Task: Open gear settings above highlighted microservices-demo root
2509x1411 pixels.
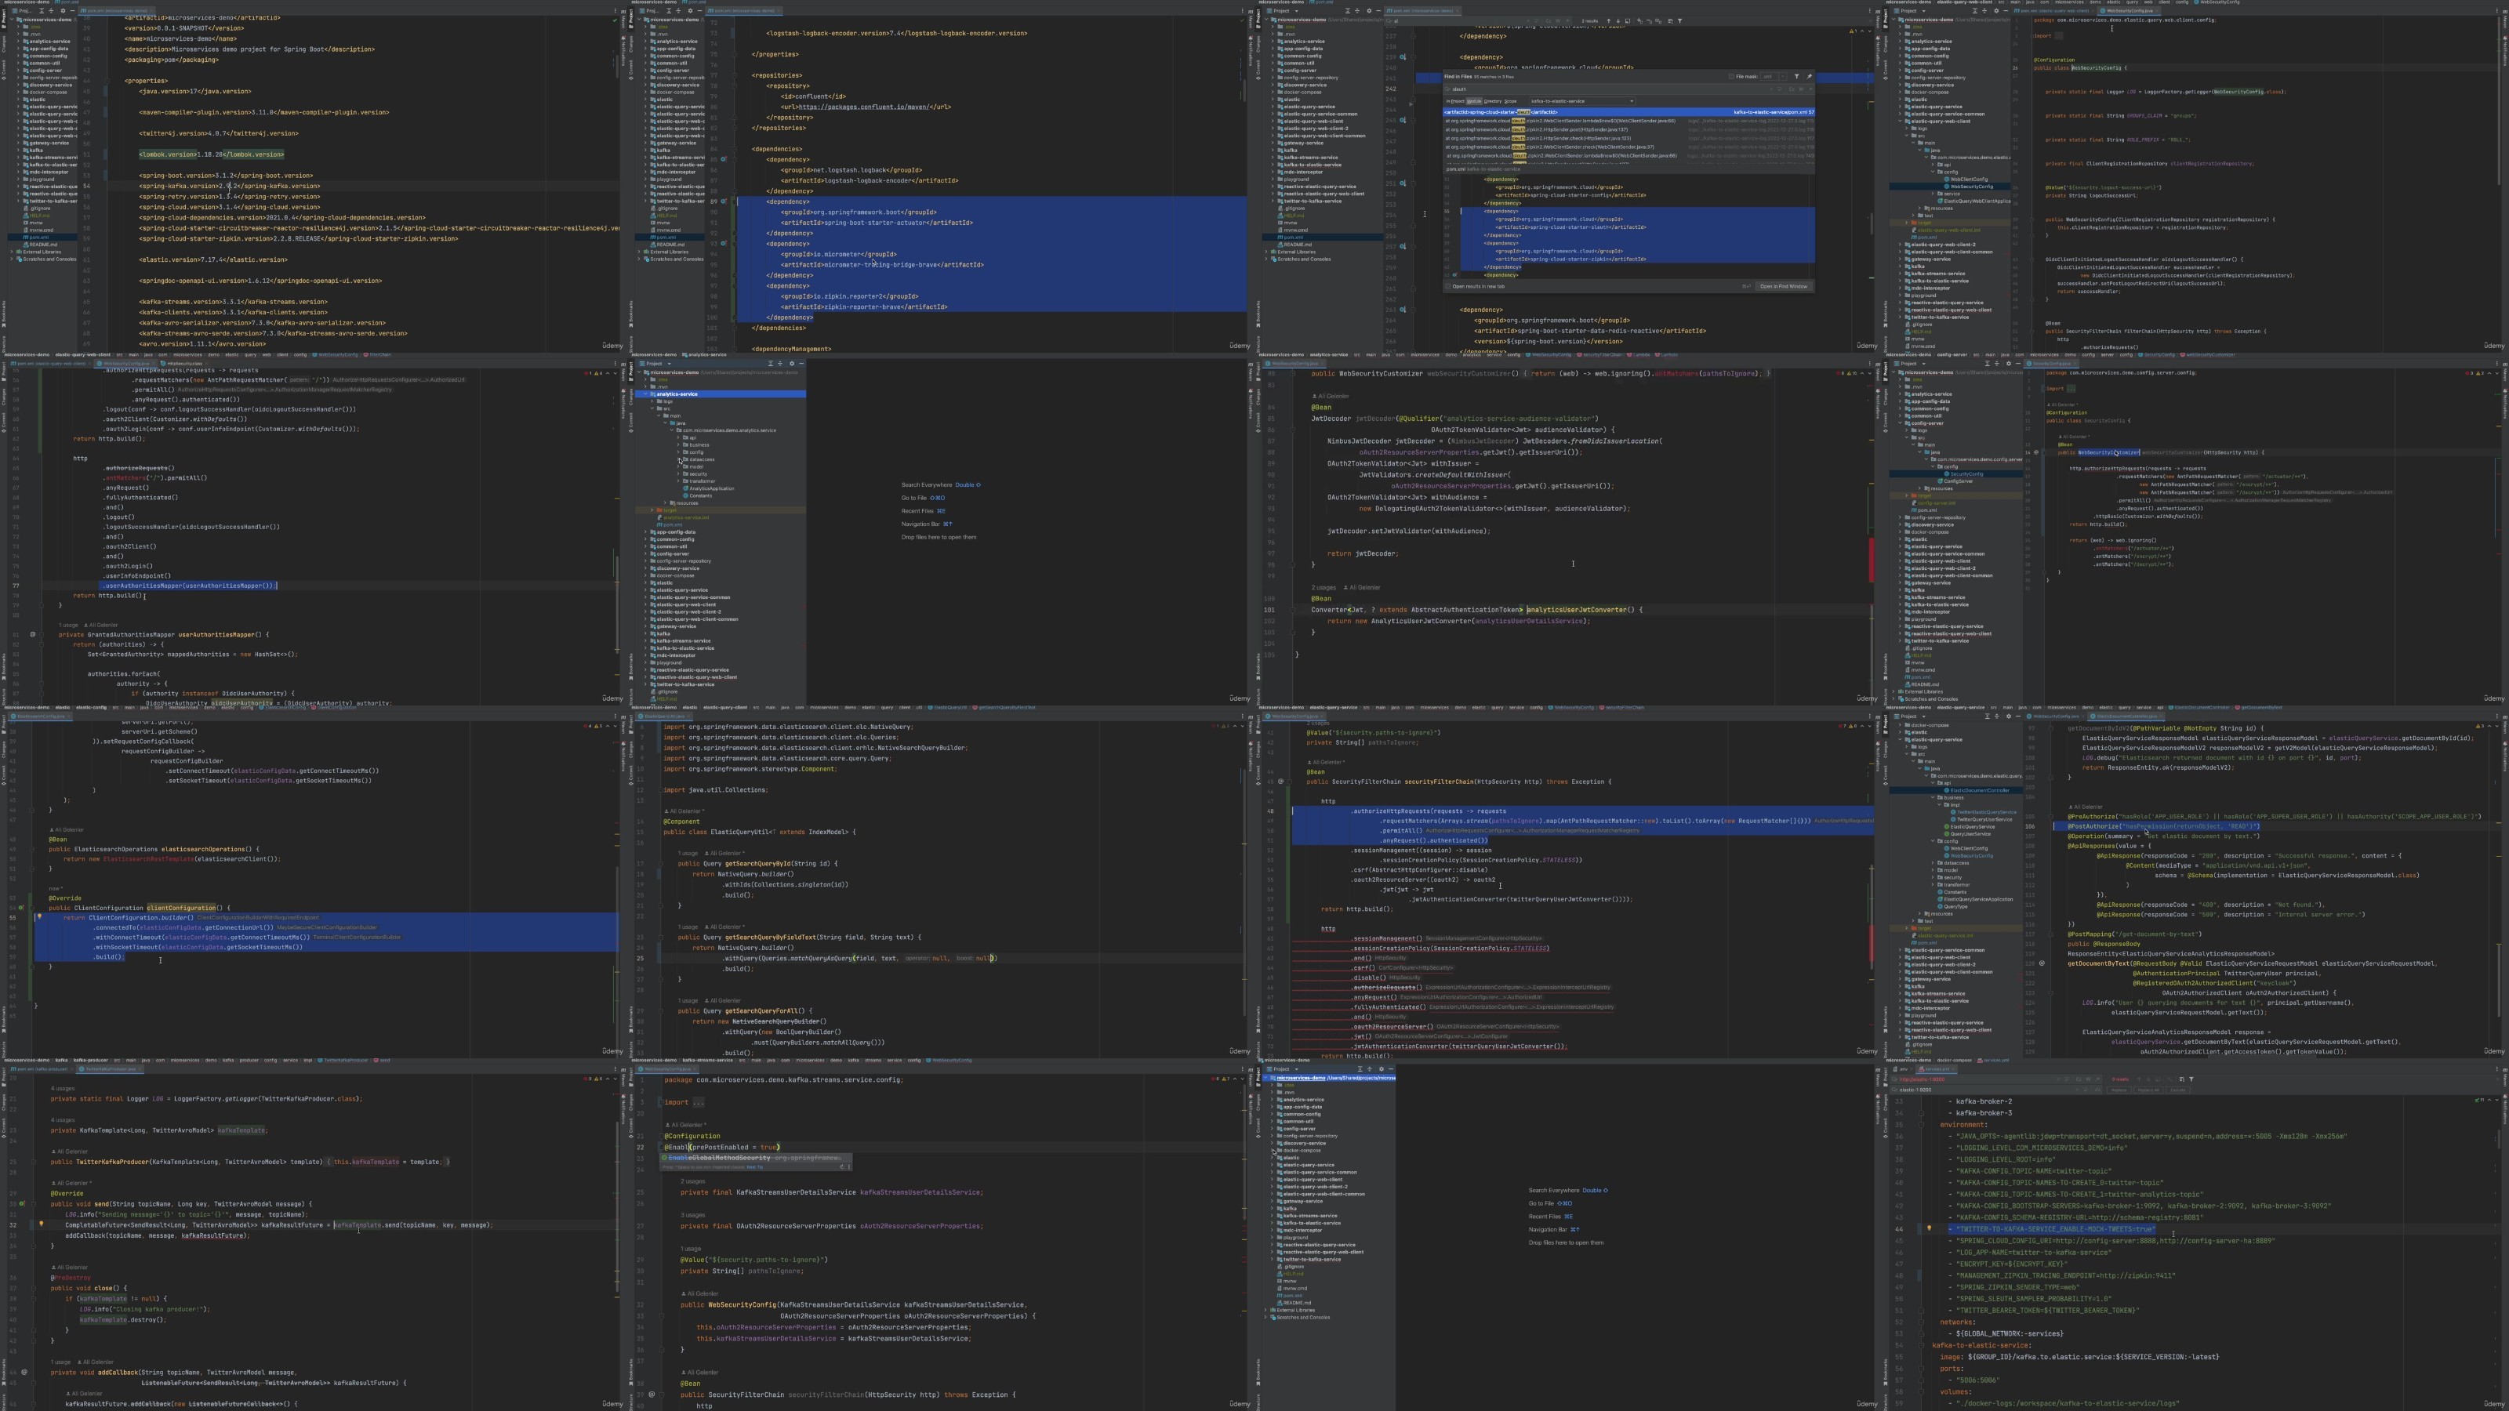Action: point(1382,1069)
